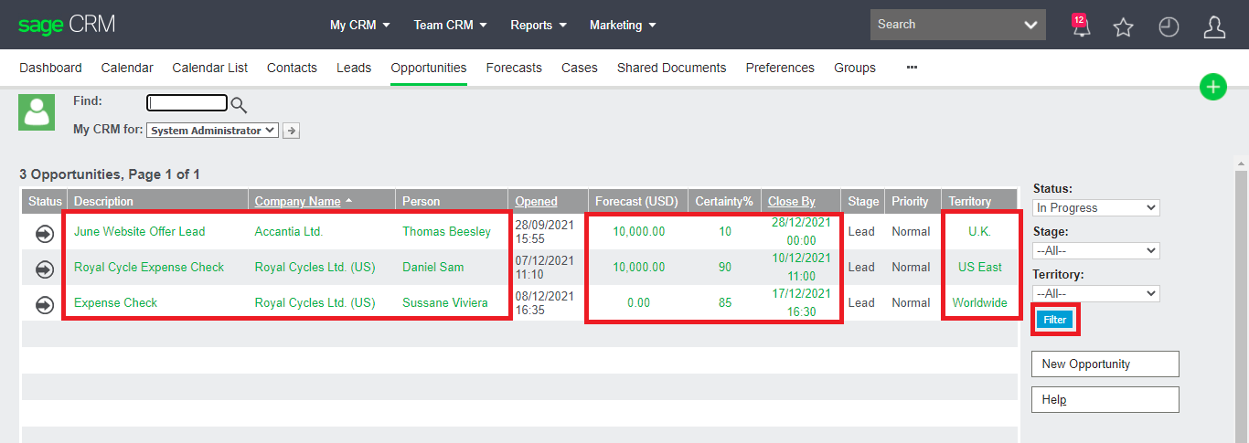Click the green user avatar icon
The width and height of the screenshot is (1249, 443).
tap(37, 111)
